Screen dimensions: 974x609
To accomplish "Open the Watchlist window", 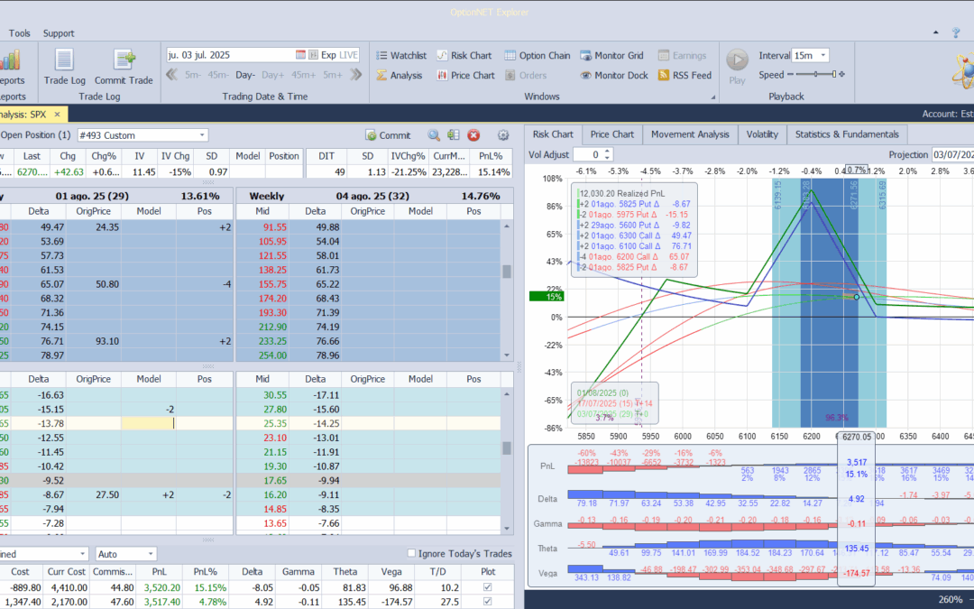I will click(x=401, y=55).
